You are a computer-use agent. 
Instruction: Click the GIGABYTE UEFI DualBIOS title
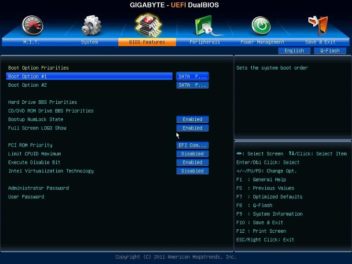[174, 5]
